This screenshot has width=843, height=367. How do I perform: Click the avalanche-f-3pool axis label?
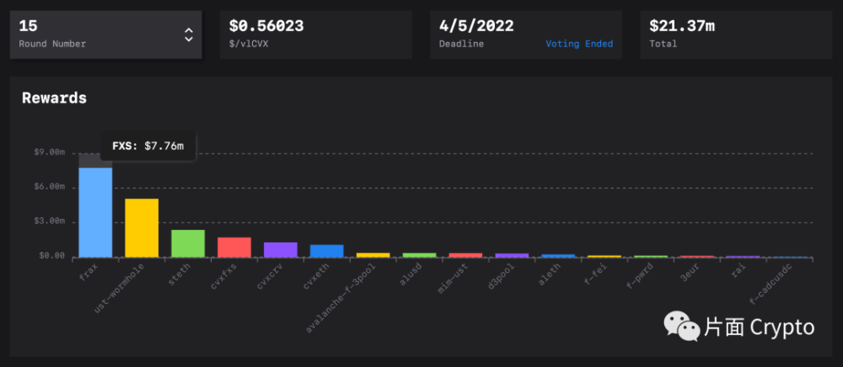[339, 298]
